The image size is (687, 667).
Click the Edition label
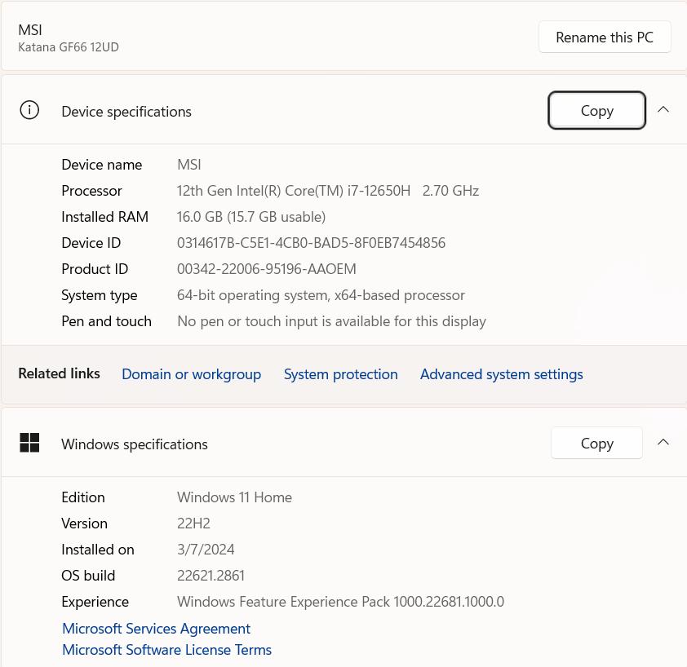coord(83,497)
